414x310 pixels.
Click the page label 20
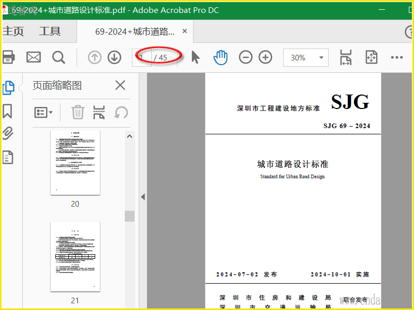point(75,204)
